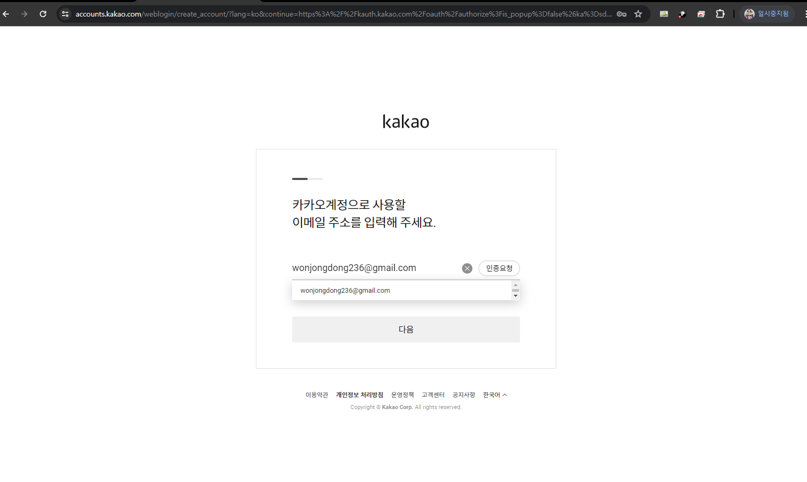The width and height of the screenshot is (807, 482).
Task: Click the 인증요청 button
Action: click(499, 268)
